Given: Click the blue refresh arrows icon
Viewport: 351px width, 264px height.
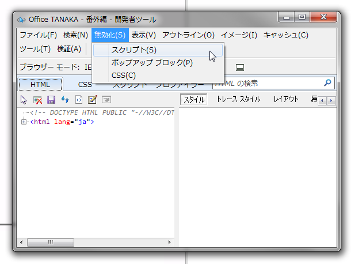Looking at the screenshot, I should point(65,100).
